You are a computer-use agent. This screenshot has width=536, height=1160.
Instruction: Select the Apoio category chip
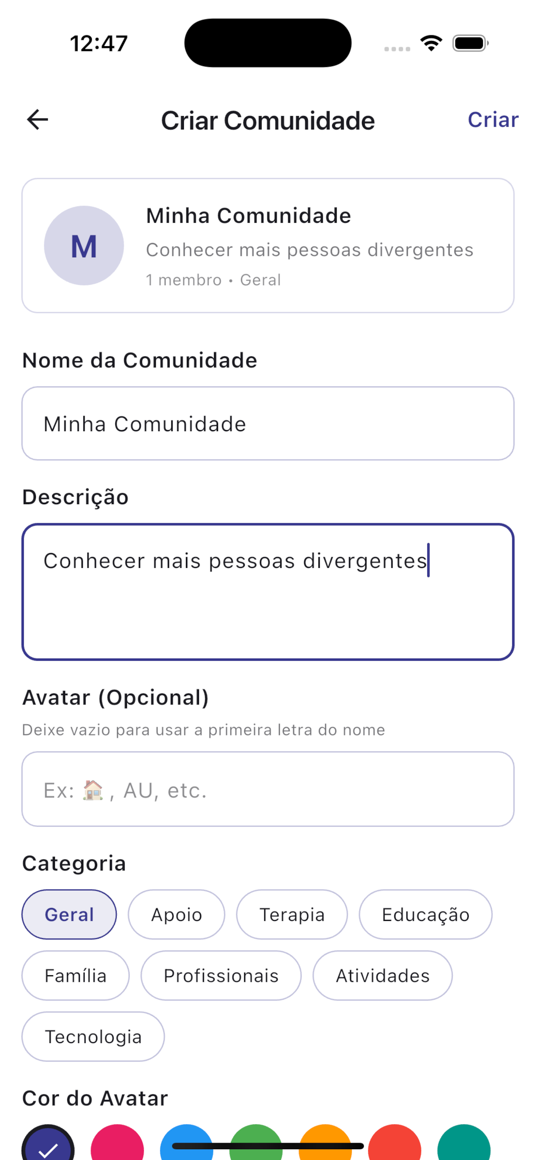[177, 914]
